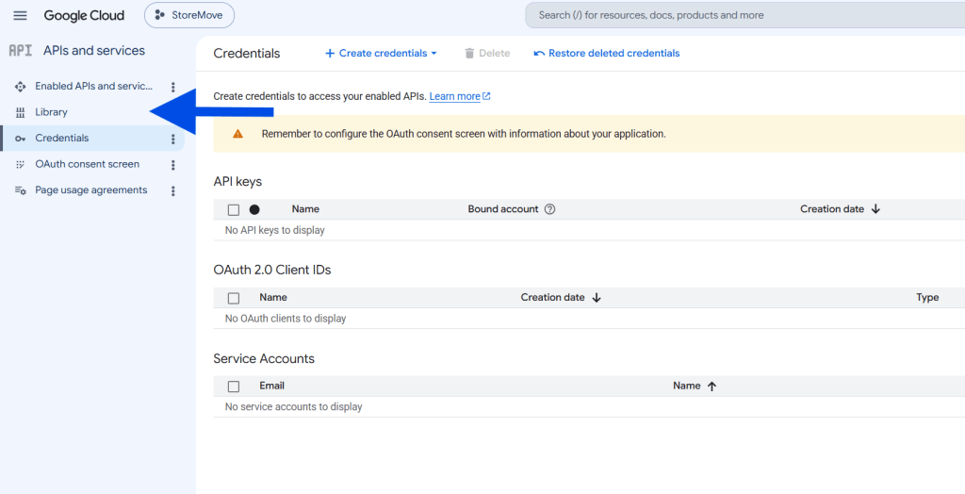Open the hamburger navigation menu
965x494 pixels.
pyautogui.click(x=21, y=15)
